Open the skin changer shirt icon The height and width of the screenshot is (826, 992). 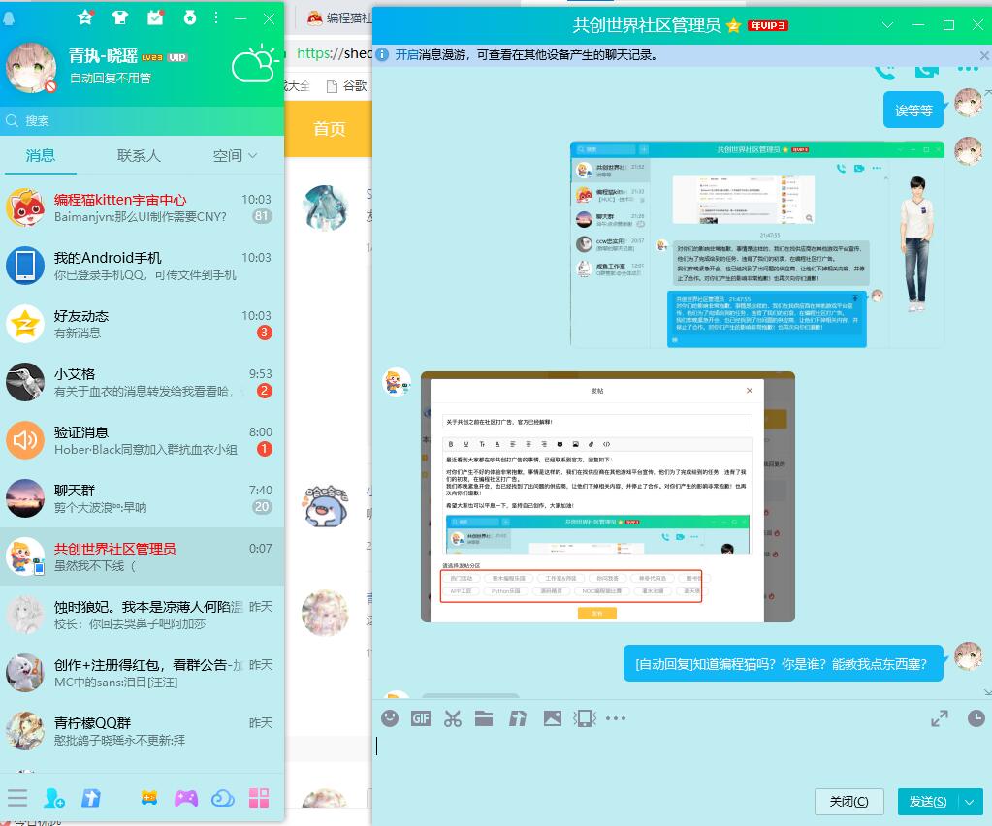pos(119,17)
